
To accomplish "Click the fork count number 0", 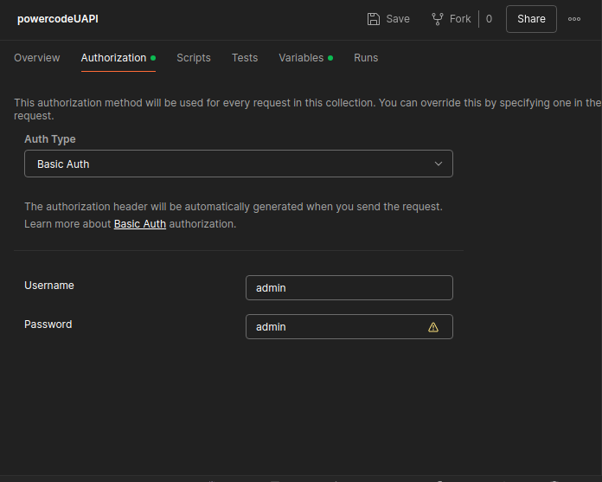I will pos(489,19).
